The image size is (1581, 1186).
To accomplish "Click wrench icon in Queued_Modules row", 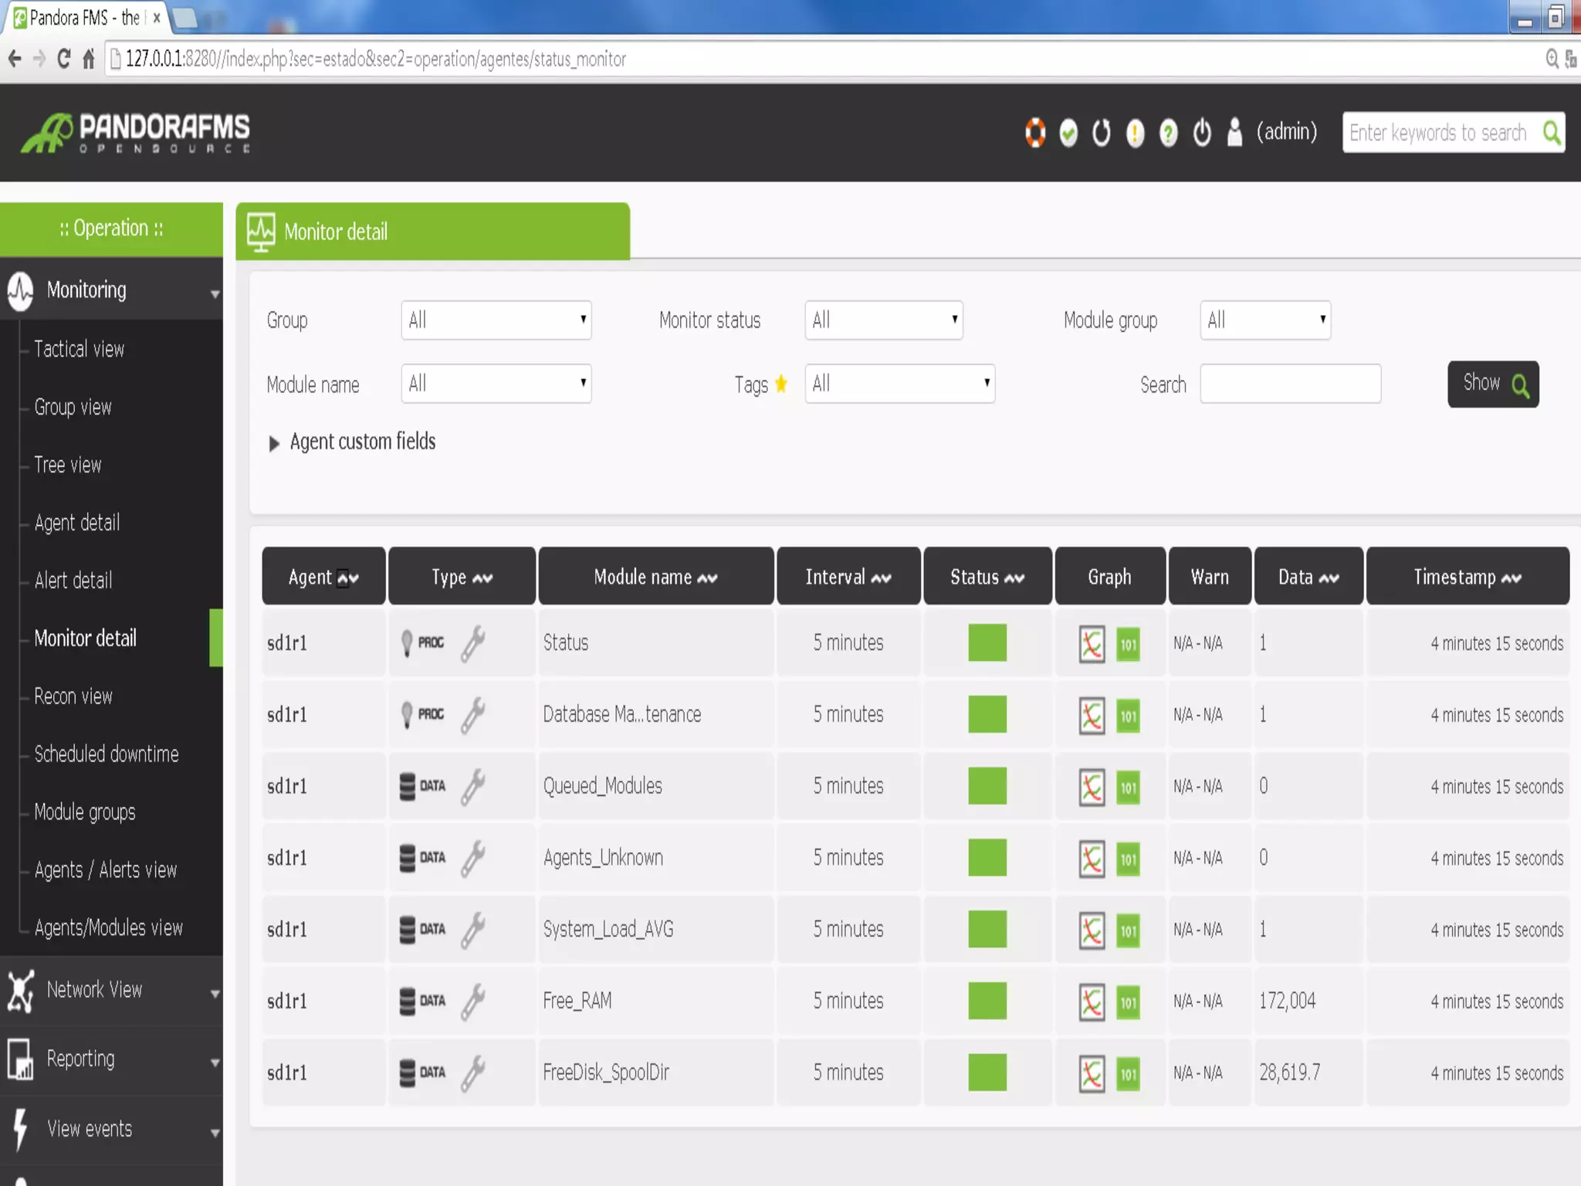I will 473,787.
